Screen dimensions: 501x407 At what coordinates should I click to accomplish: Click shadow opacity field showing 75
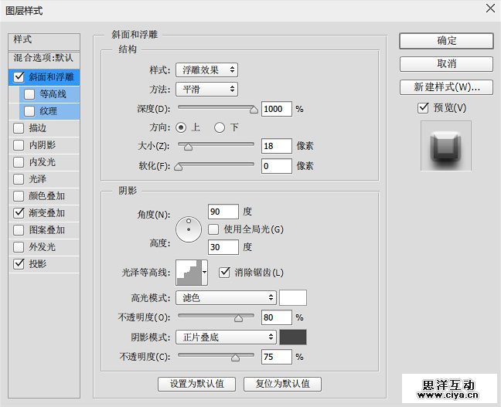coord(276,357)
